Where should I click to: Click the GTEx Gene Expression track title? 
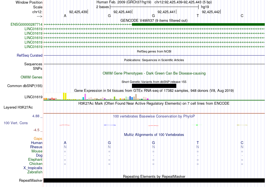click(x=154, y=91)
